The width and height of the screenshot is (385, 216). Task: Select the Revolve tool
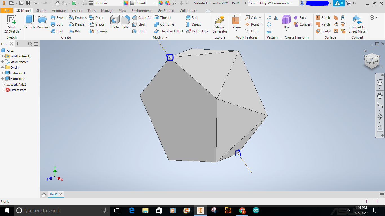point(43,22)
